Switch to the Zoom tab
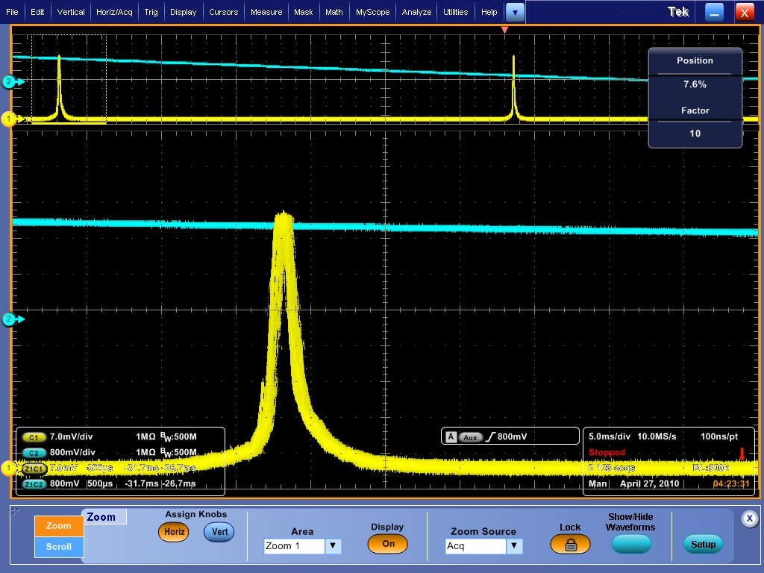 tap(58, 526)
